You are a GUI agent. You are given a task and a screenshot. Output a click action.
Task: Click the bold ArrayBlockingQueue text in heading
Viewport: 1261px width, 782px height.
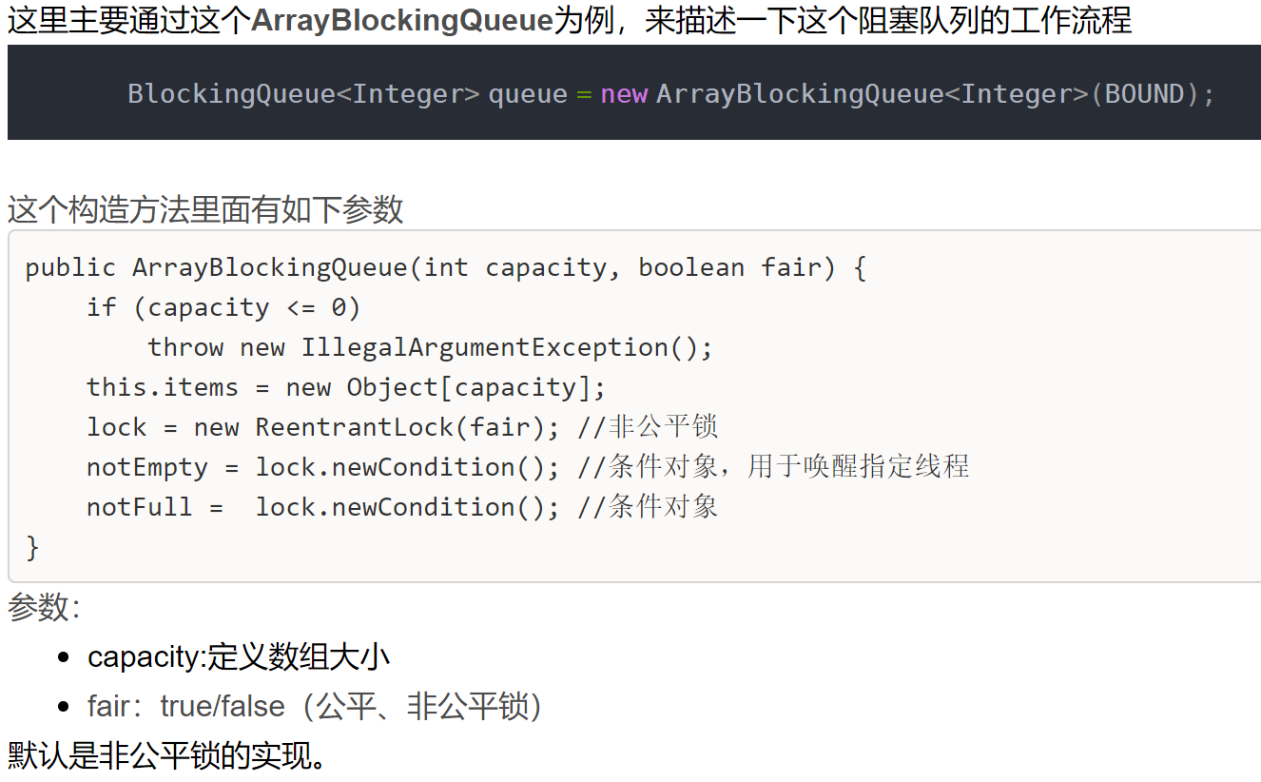[x=402, y=19]
